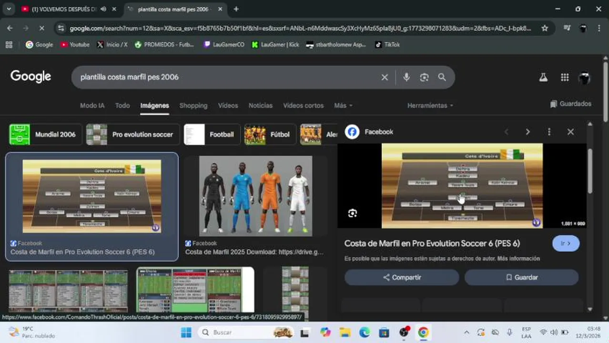This screenshot has width=609, height=343.
Task: Mute audio on the YouTube tab
Action: [103, 9]
